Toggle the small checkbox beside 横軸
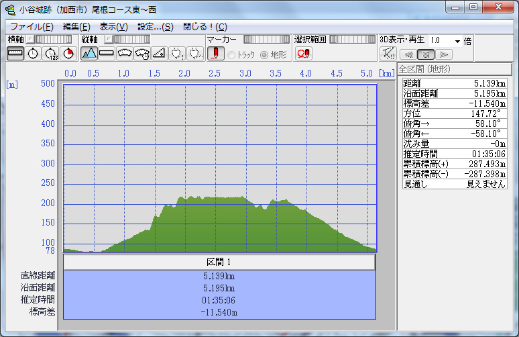 (x=30, y=40)
